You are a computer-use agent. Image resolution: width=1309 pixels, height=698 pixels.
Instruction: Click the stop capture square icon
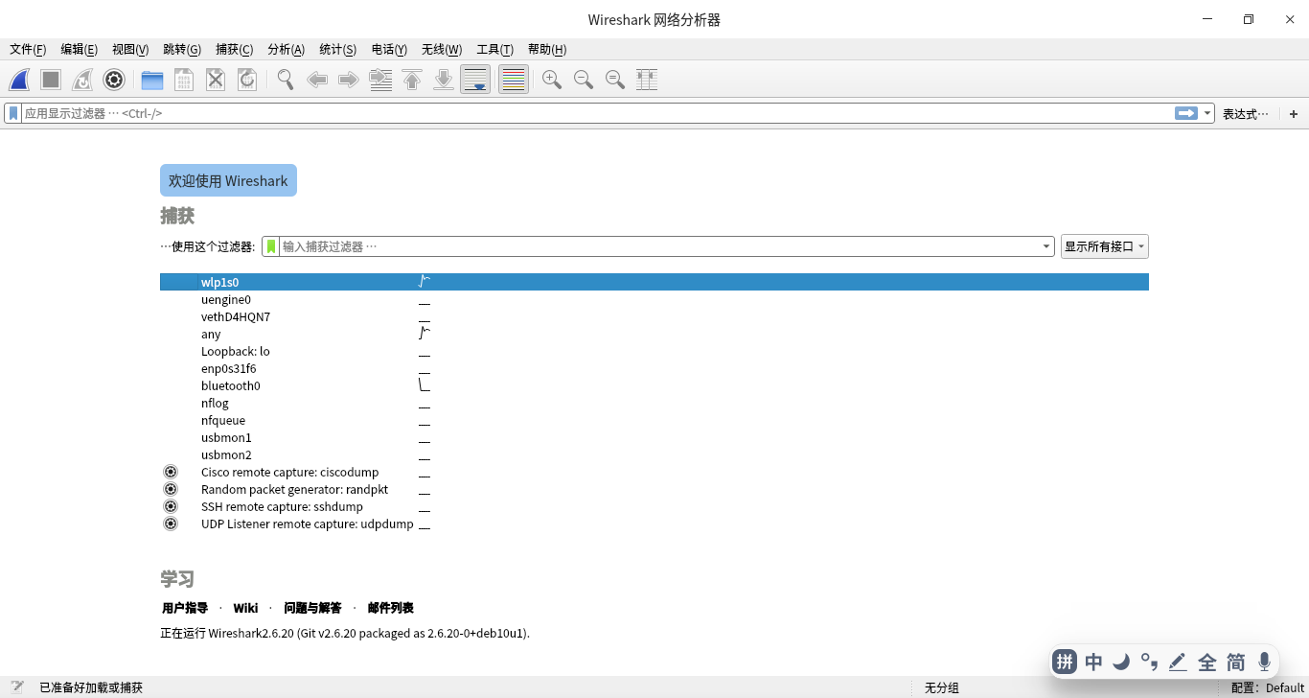point(51,80)
